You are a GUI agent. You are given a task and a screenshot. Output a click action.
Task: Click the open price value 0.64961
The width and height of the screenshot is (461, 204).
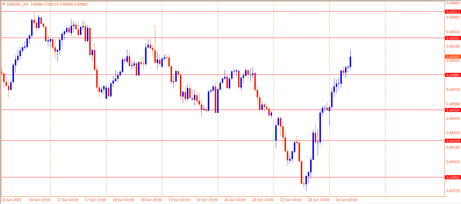coord(37,4)
